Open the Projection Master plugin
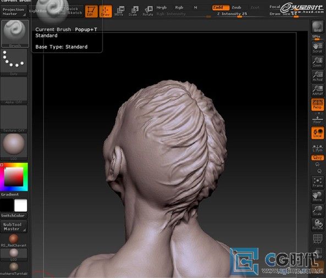Screen dimensions: 326x278 pyautogui.click(x=14, y=12)
